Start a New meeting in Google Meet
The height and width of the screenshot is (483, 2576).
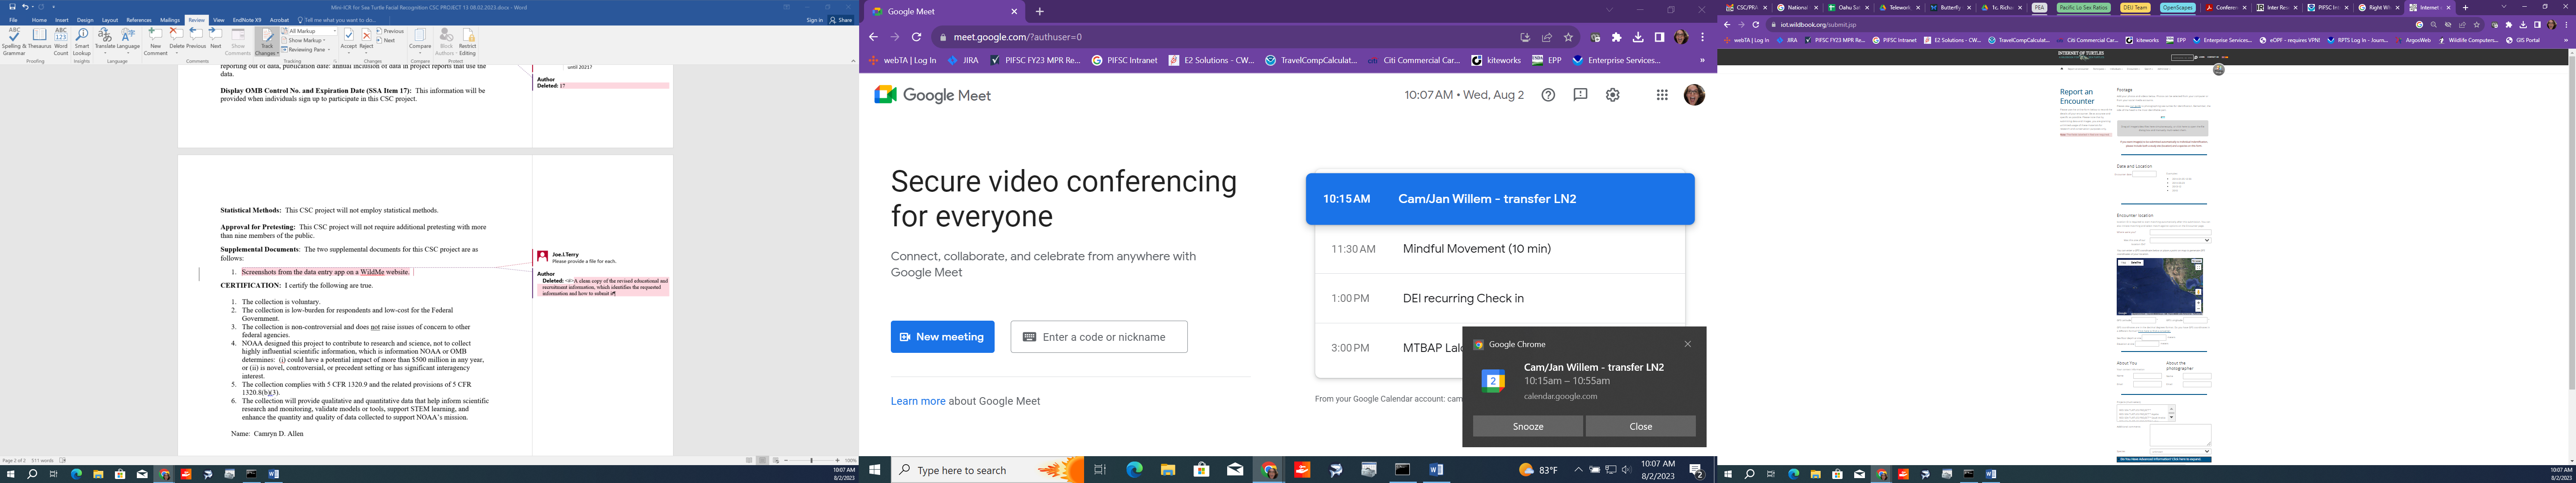tap(942, 337)
